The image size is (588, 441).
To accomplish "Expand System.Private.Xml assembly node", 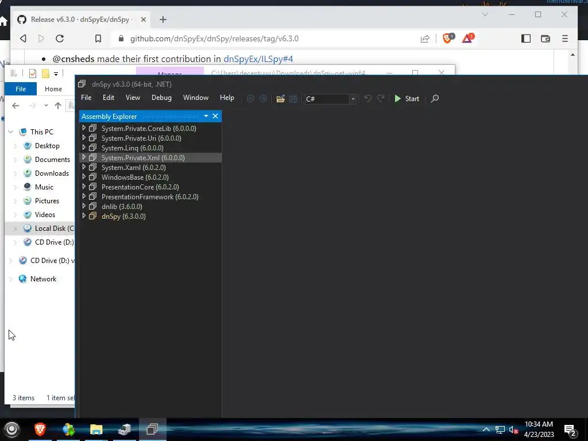I will (x=84, y=157).
